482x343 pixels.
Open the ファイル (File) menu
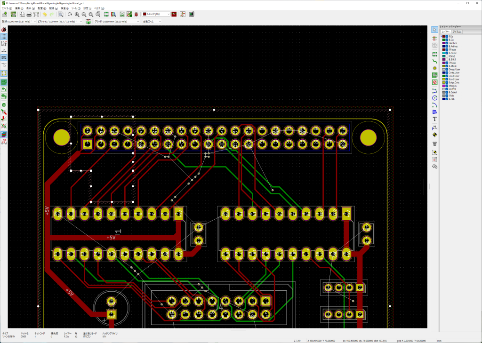pos(7,8)
